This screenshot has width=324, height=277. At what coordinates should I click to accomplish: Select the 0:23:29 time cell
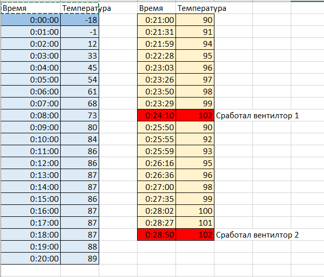(x=157, y=103)
